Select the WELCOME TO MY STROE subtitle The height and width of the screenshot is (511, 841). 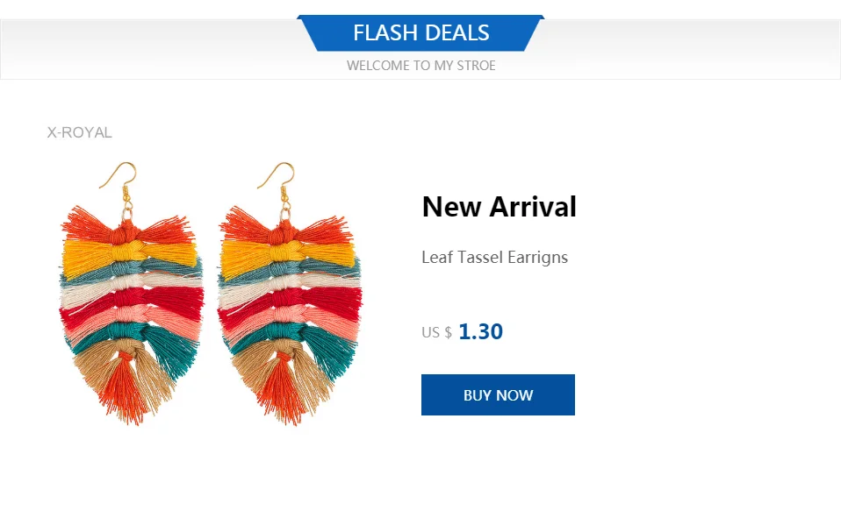421,66
